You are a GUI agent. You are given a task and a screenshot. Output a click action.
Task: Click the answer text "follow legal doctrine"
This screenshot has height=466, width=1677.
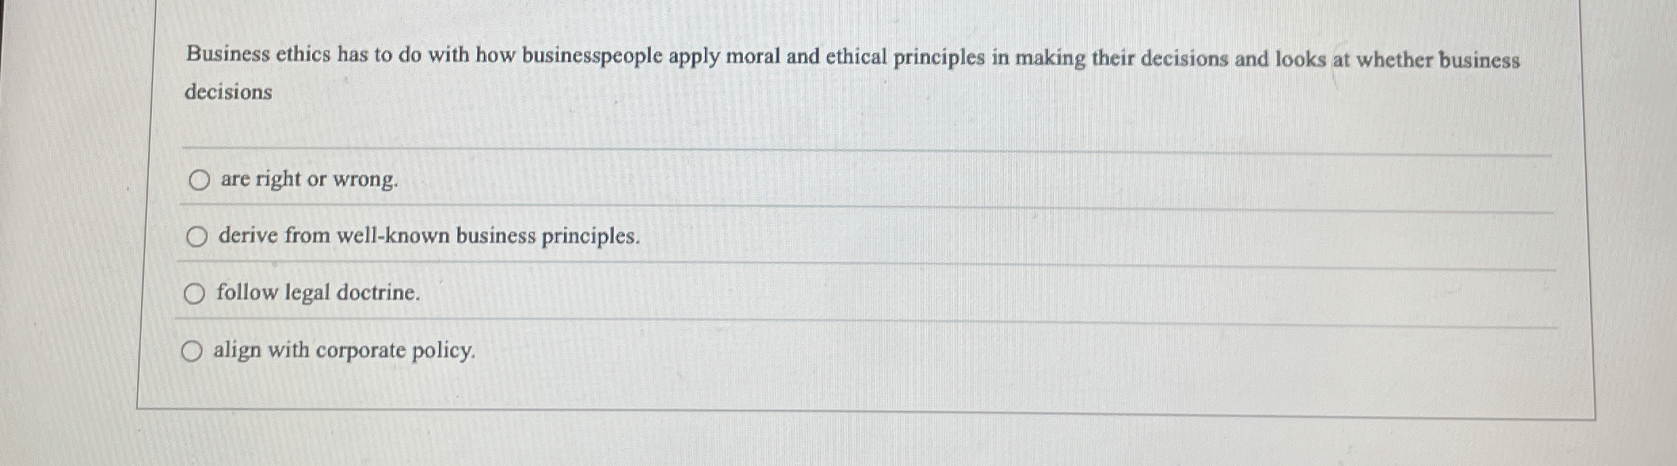tap(317, 293)
